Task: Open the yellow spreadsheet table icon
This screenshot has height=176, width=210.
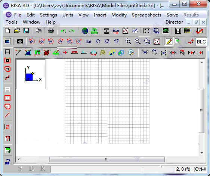Action: point(187,31)
